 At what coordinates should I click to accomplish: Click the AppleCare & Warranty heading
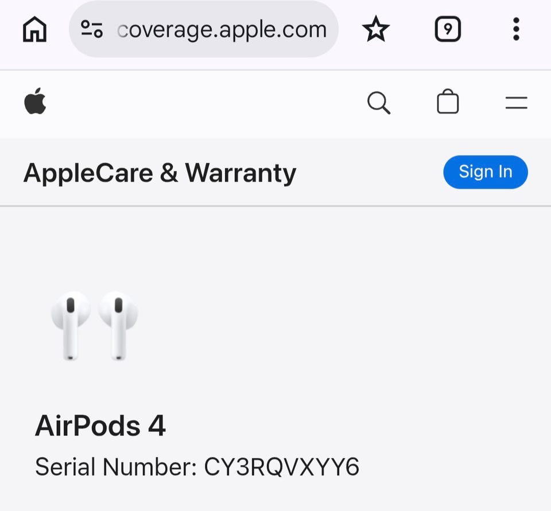pos(160,174)
